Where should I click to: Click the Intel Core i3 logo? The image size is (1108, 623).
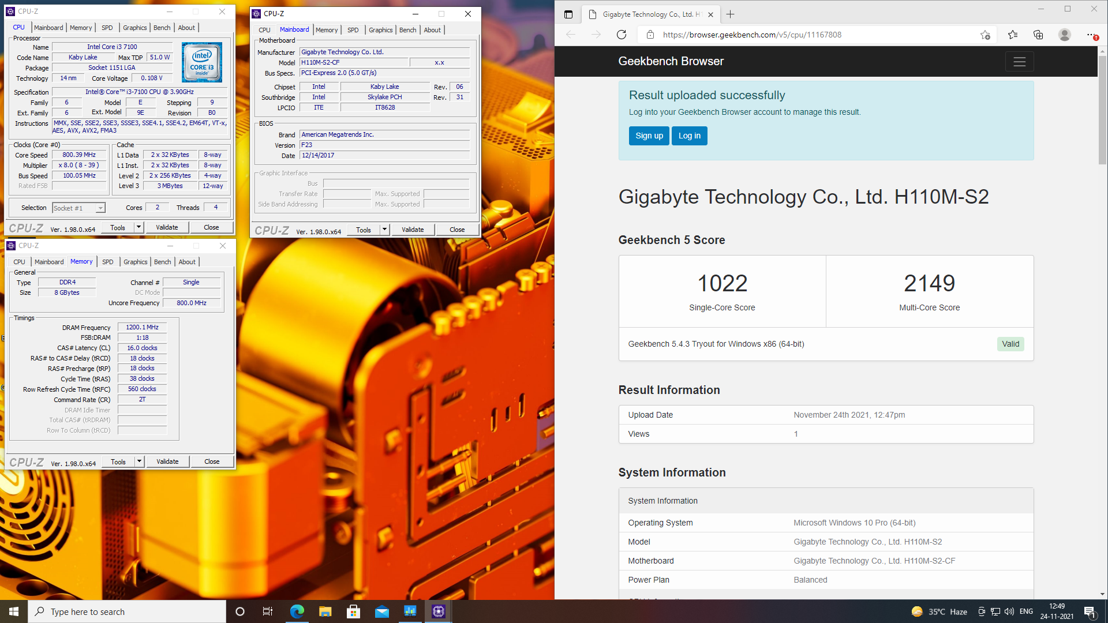click(x=202, y=62)
